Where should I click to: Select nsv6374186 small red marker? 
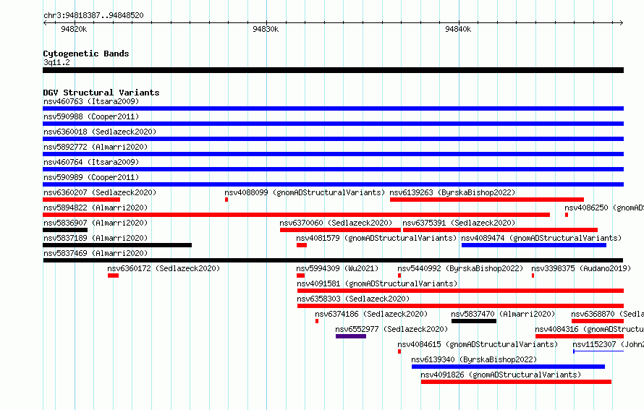point(317,321)
